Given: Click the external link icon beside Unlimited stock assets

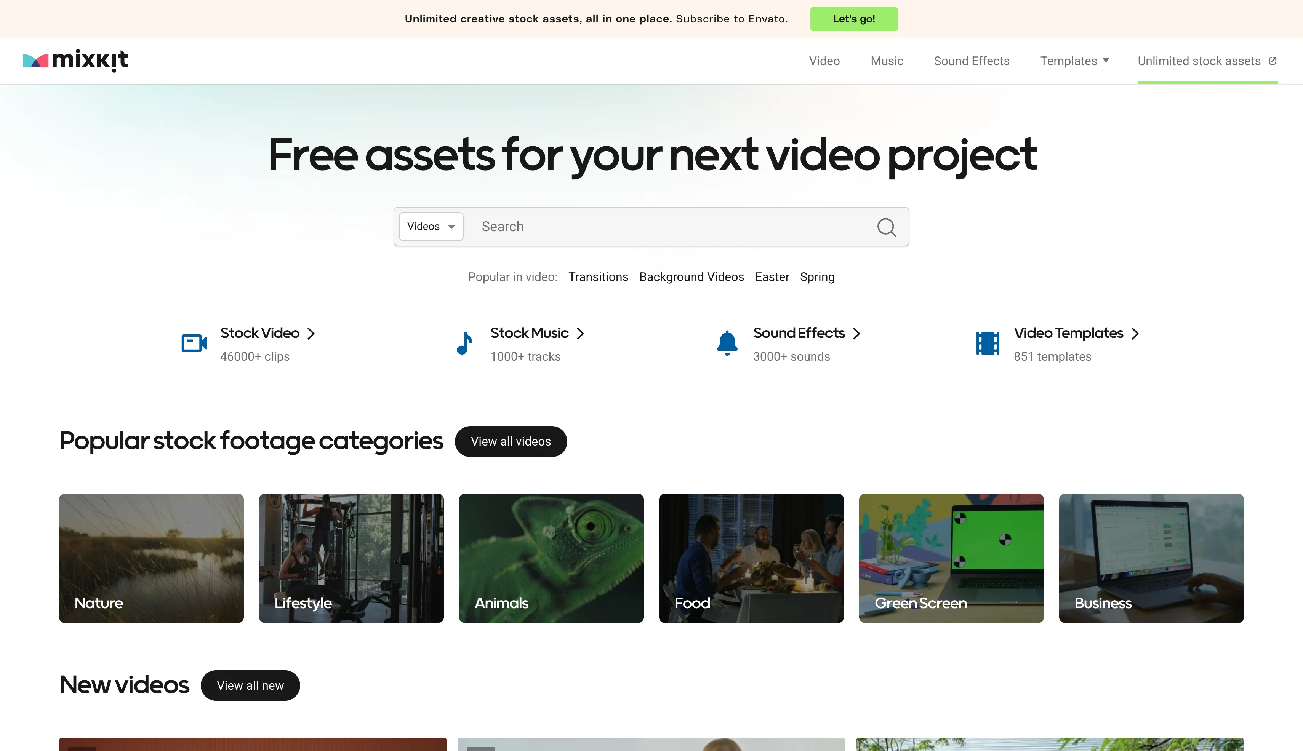Looking at the screenshot, I should point(1272,61).
